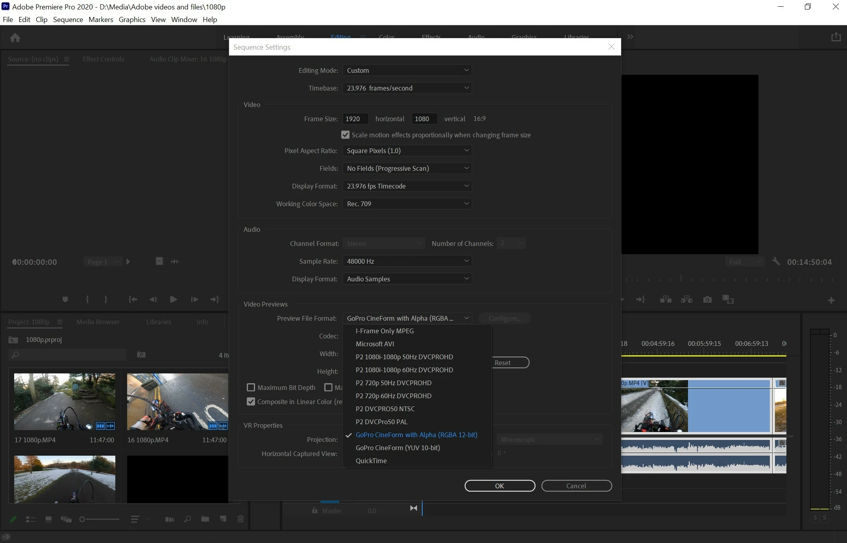Open the Timebase dropdown
Screen dimensions: 847x543
click(407, 88)
